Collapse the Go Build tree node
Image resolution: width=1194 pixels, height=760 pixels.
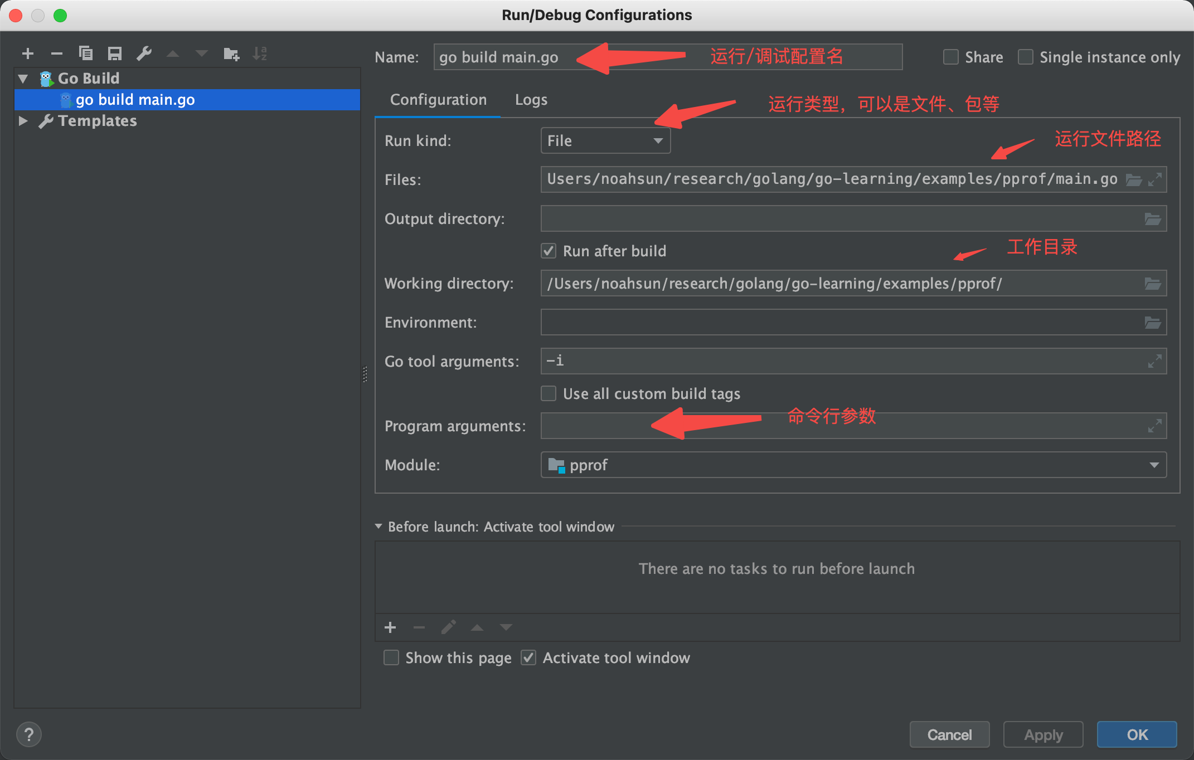23,78
